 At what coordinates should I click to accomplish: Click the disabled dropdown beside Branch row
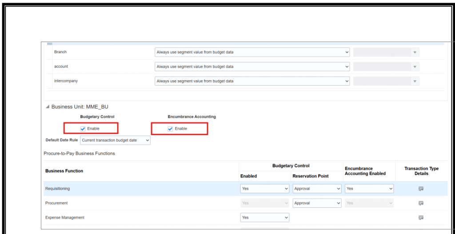(386, 52)
